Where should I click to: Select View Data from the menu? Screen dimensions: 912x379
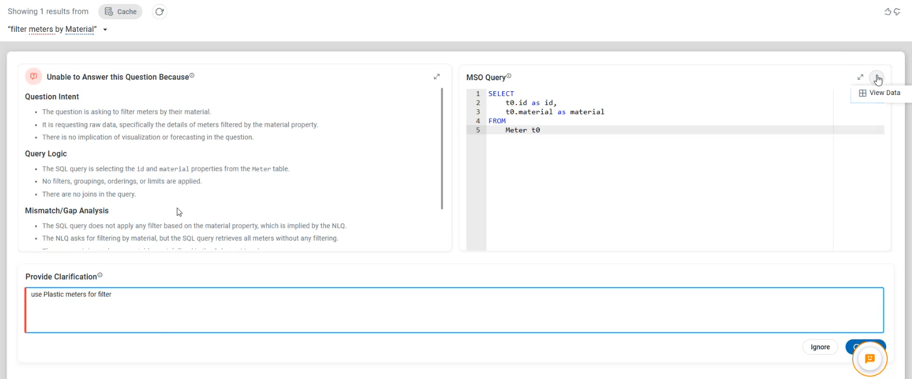pos(880,93)
